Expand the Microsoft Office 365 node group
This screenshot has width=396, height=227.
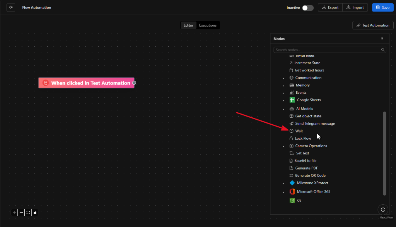(x=283, y=192)
